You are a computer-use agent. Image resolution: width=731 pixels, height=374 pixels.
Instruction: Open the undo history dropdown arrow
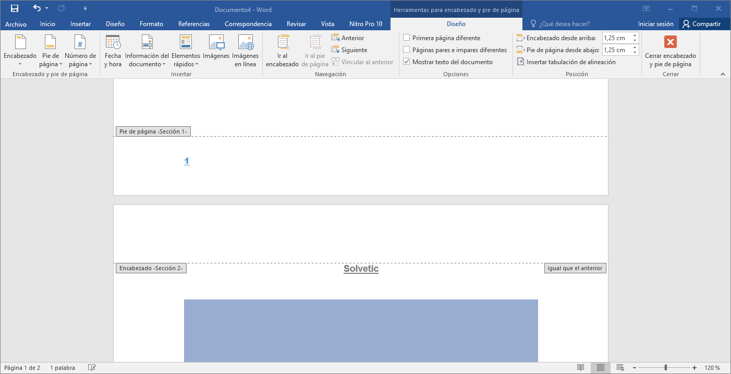click(46, 8)
